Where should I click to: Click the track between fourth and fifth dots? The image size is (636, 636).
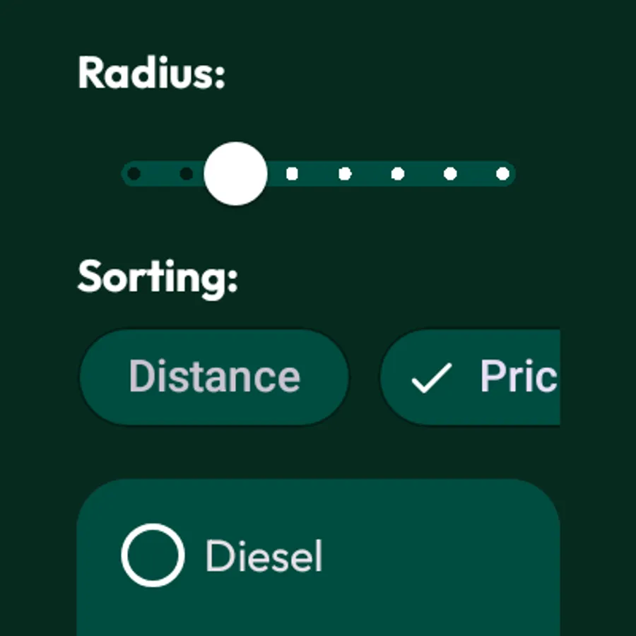tap(319, 174)
